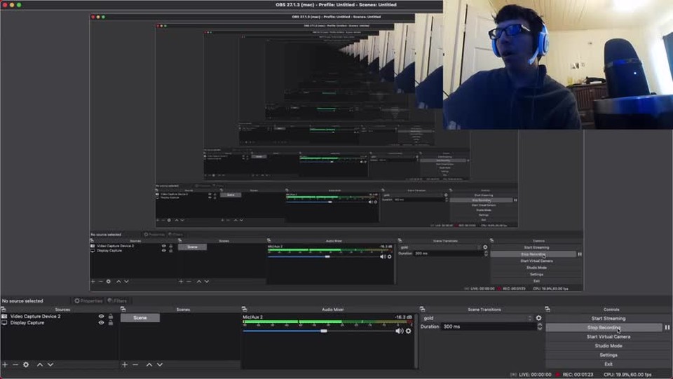Screen dimensions: 673x379
Task: Move source down with the arrow icon
Action: point(50,364)
